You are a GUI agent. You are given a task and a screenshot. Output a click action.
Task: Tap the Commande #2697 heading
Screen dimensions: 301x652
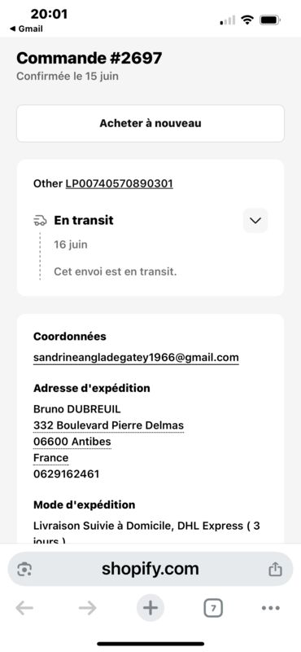(x=89, y=58)
